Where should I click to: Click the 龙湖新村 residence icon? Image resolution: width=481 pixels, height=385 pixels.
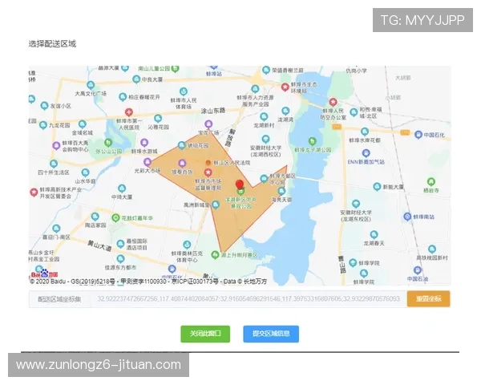click(264, 116)
